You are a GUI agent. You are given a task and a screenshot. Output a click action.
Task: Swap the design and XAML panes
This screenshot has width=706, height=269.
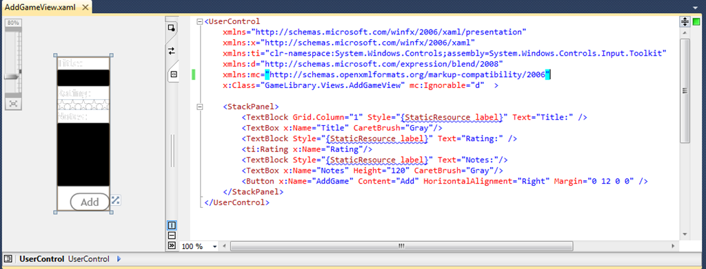[x=172, y=51]
